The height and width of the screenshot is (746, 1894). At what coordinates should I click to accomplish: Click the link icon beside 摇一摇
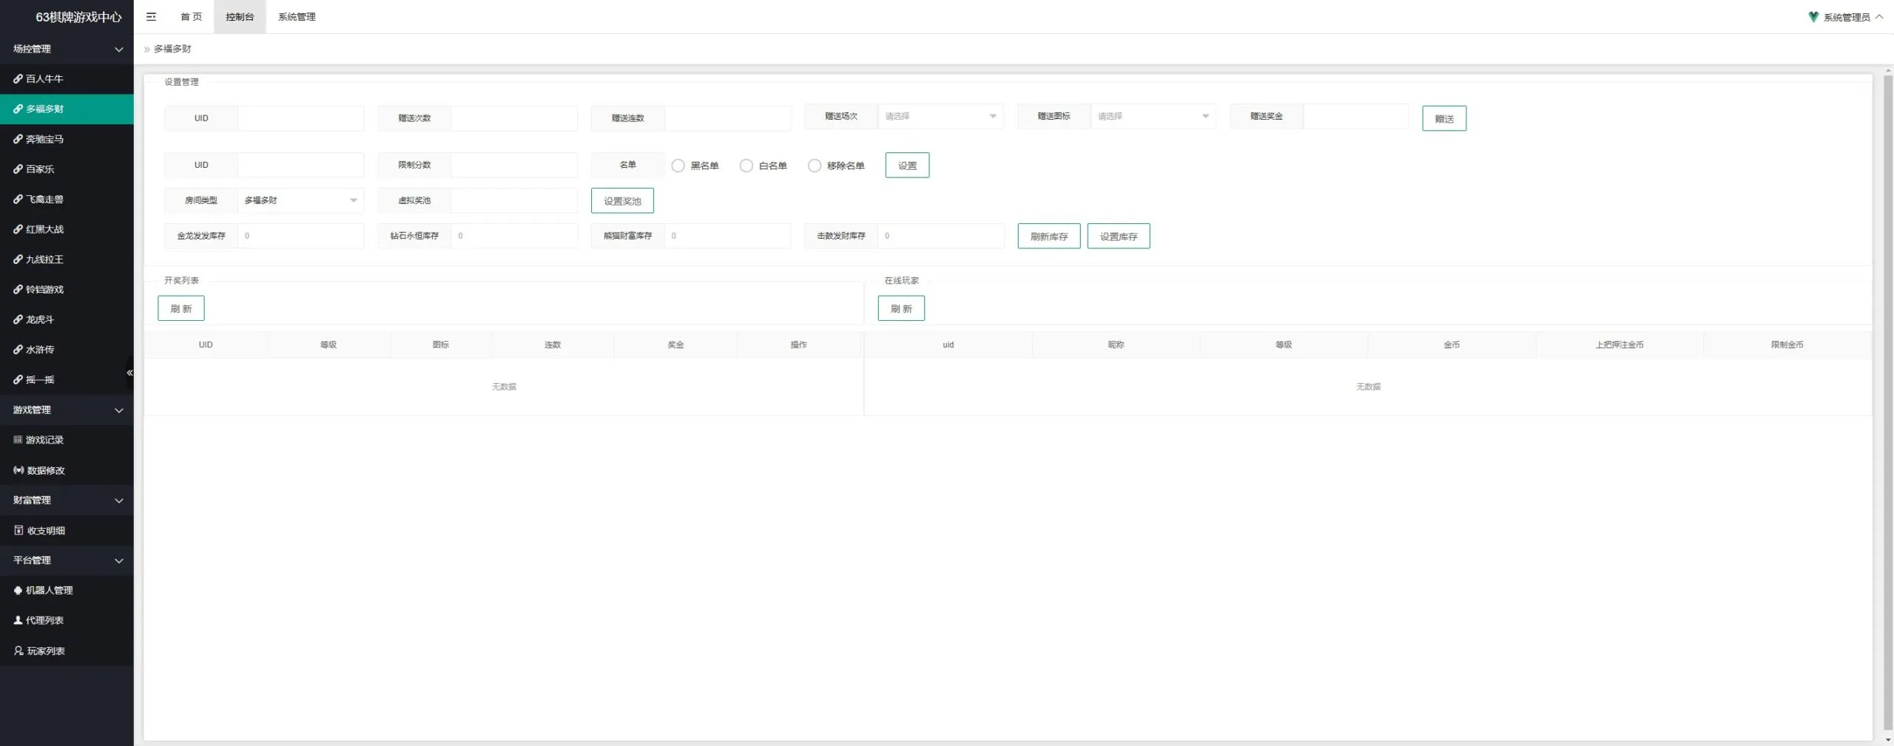pyautogui.click(x=18, y=379)
